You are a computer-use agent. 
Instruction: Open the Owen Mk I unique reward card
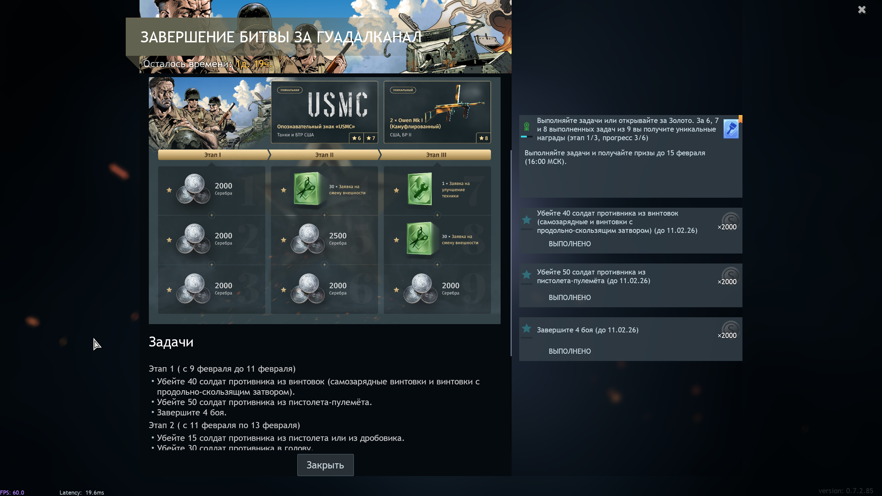click(437, 112)
